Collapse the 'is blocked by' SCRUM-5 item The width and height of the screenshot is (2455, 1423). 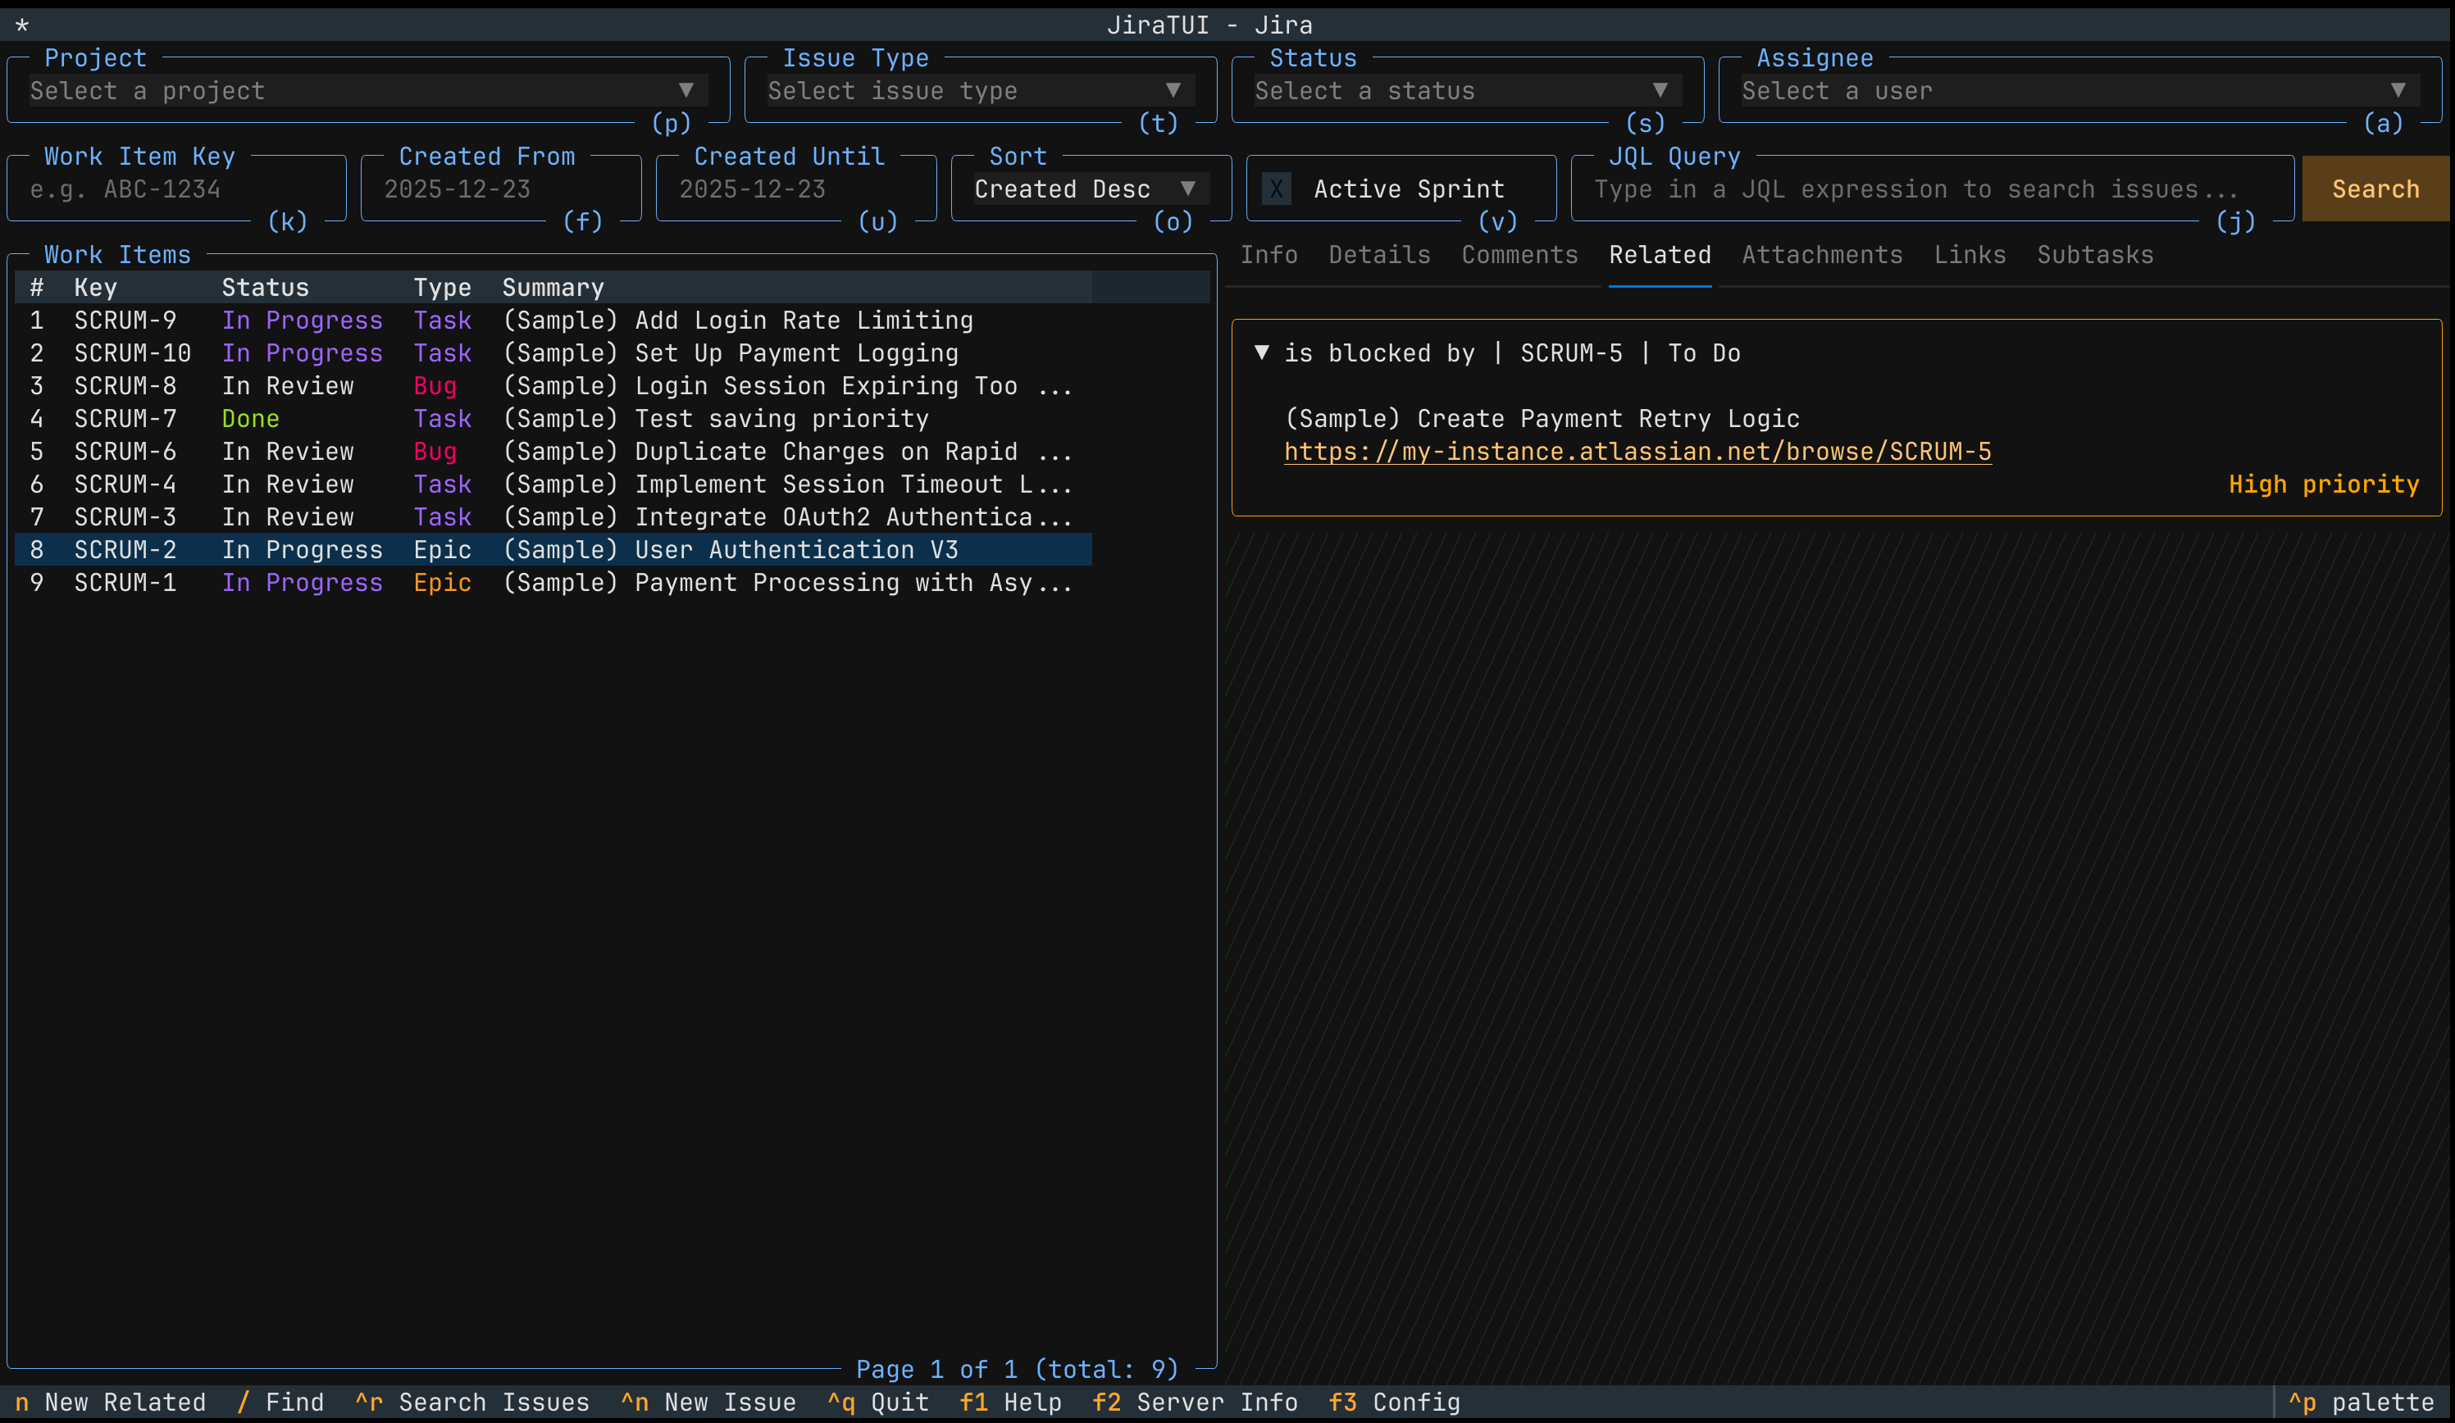[x=1262, y=352]
